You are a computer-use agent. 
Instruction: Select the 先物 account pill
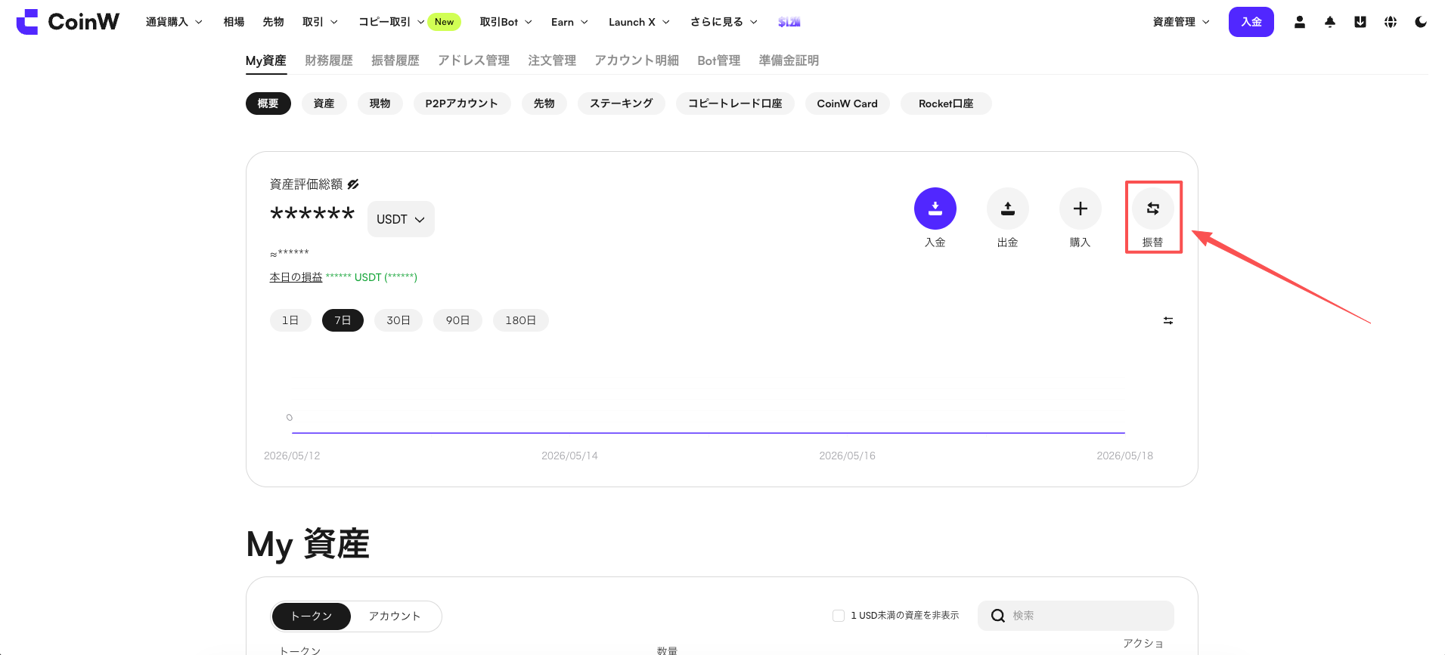[x=544, y=104]
